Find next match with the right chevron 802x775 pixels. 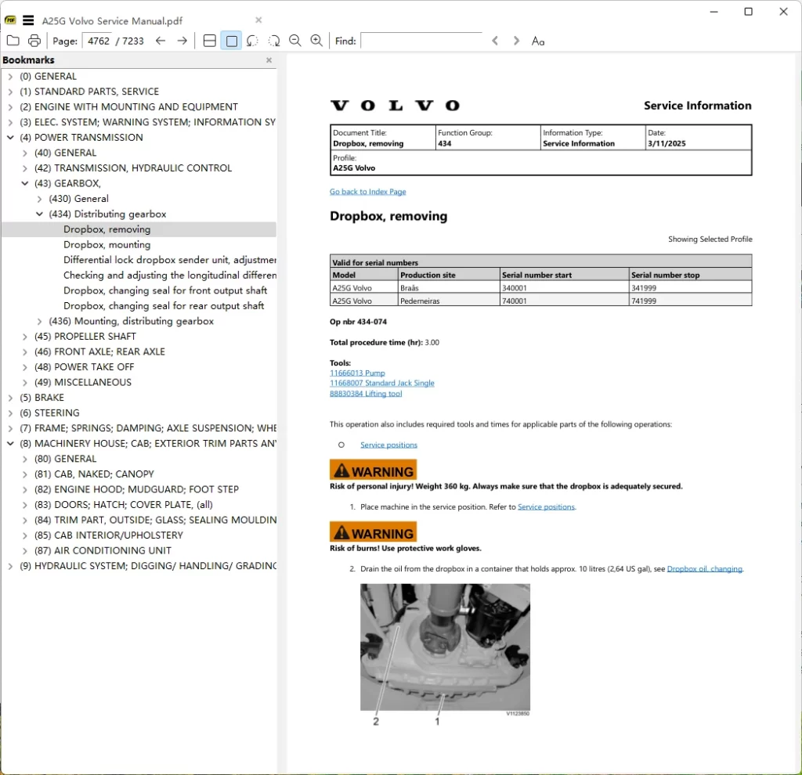[516, 41]
